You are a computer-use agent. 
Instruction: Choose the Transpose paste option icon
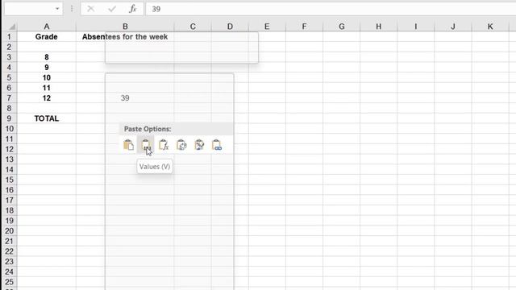(x=181, y=145)
